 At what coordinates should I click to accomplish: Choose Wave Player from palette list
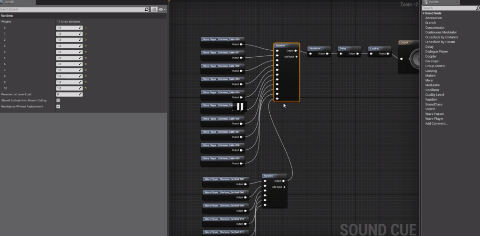434,119
